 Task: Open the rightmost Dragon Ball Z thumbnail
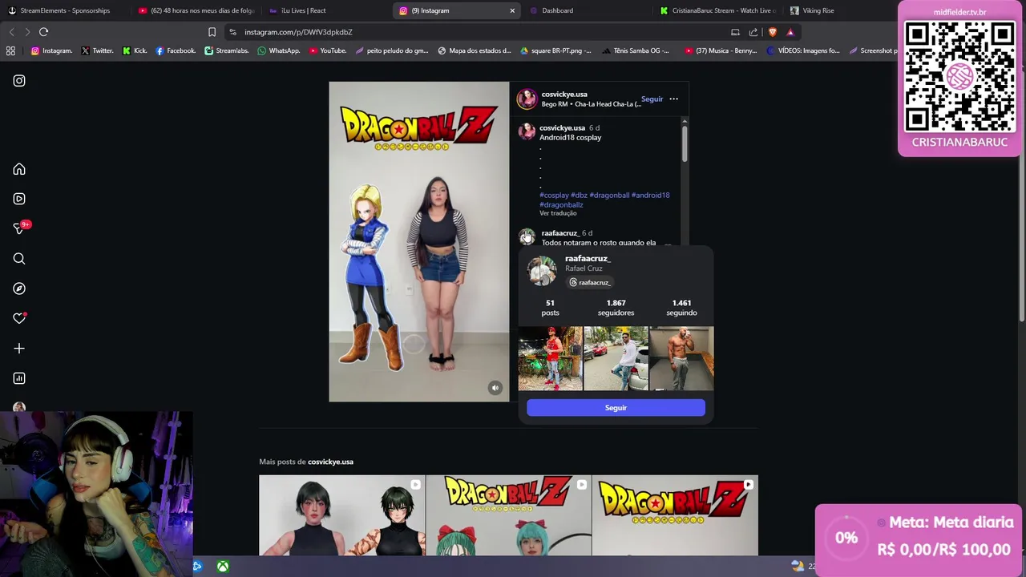pos(675,515)
